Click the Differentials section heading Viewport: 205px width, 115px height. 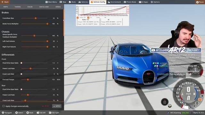(8, 55)
